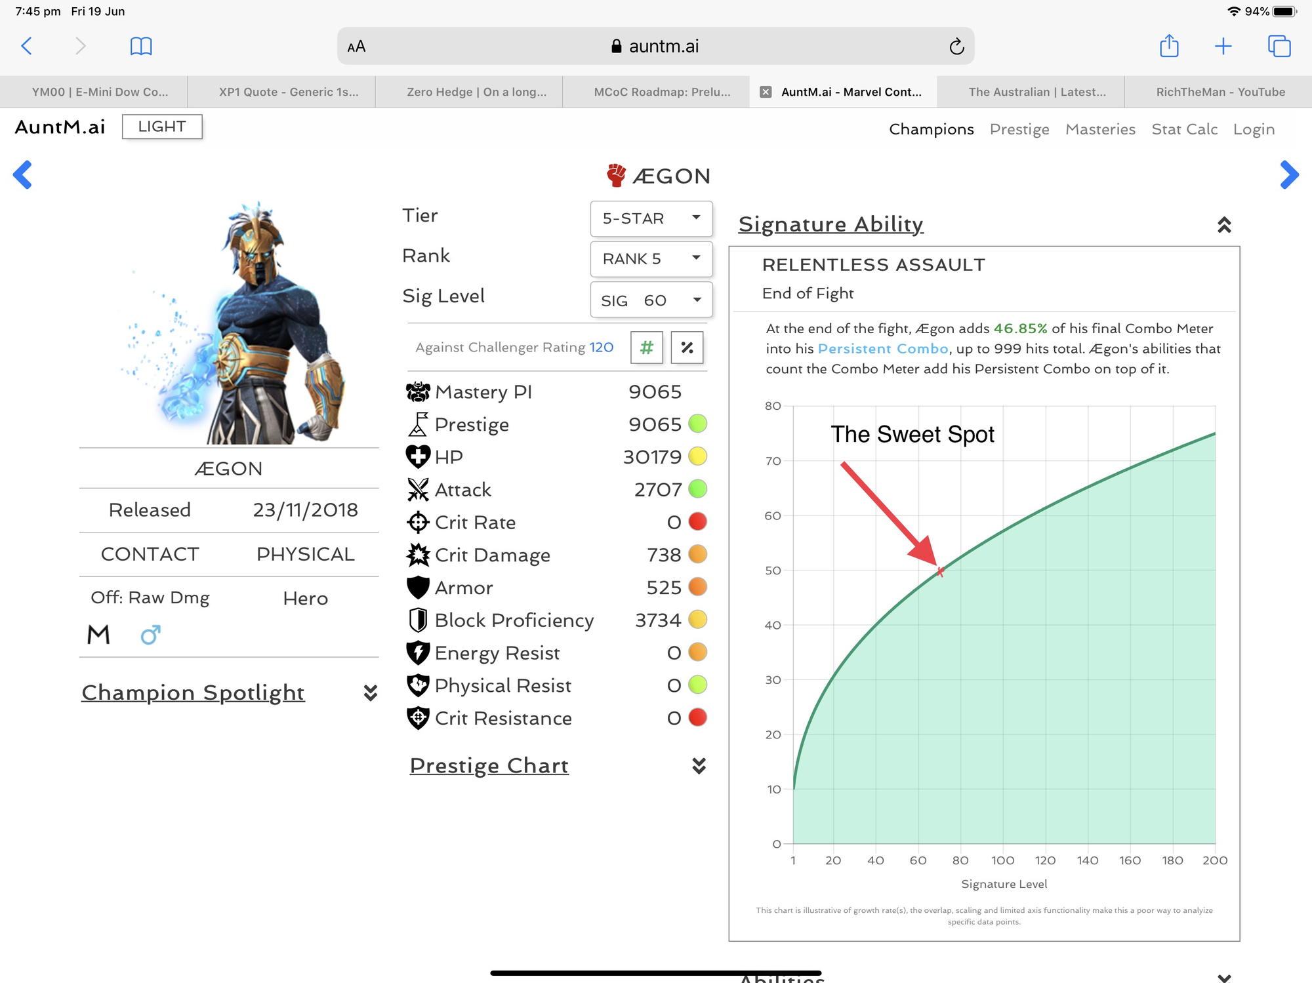
Task: Expand Champion Spotlight section chevron
Action: [371, 693]
